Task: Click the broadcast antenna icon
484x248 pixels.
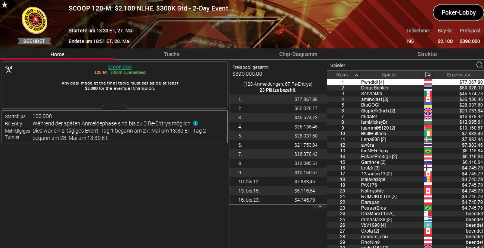Action: pyautogui.click(x=9, y=69)
